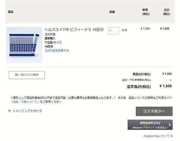
Task: Open Amazon Payについて link
Action: [x=156, y=136]
